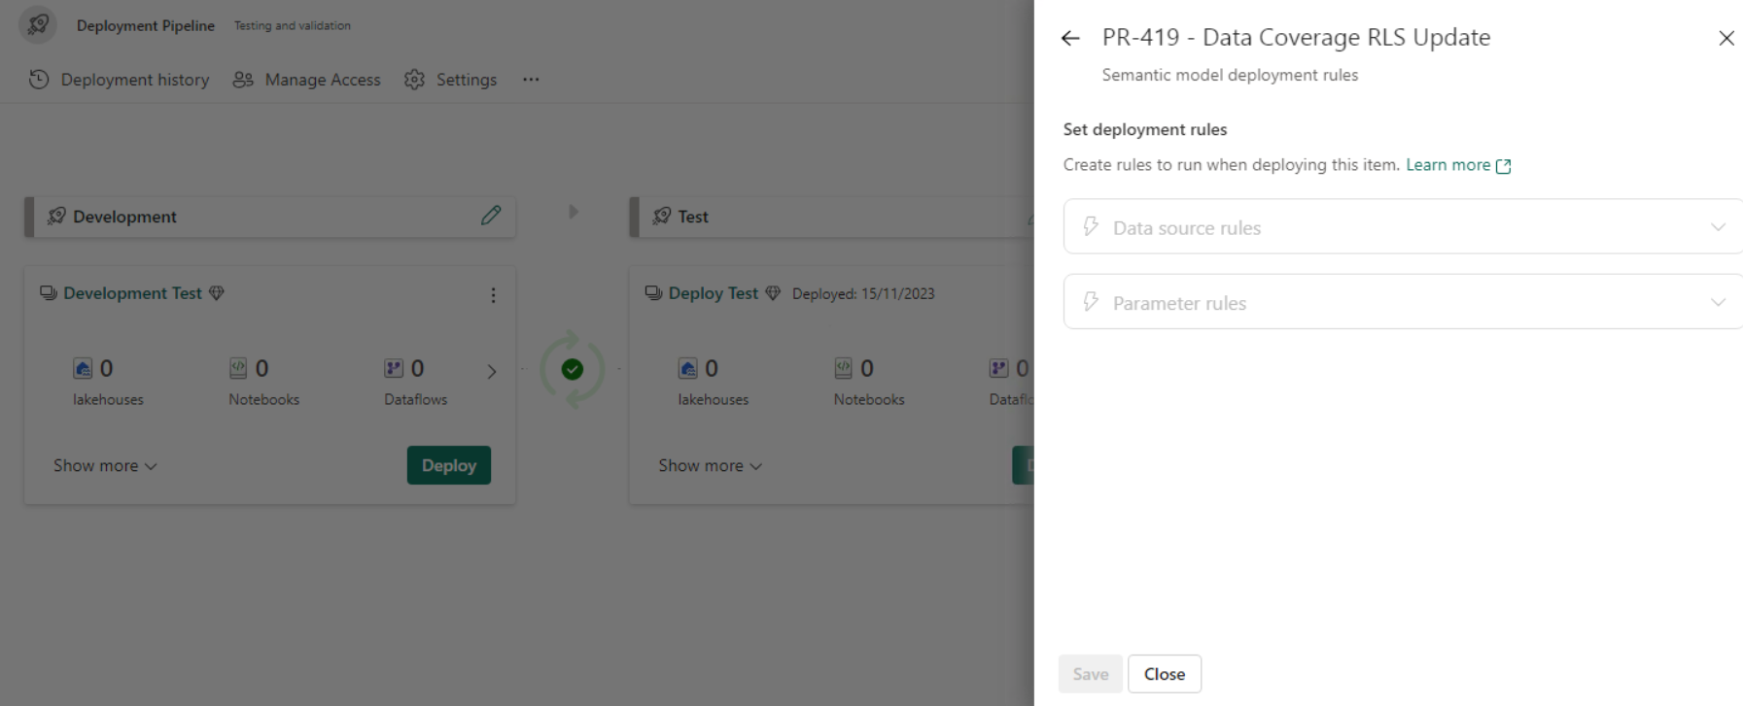Screen dimensions: 1743x706
Task: Open the toolbar's more options ellipsis
Action: 531,80
